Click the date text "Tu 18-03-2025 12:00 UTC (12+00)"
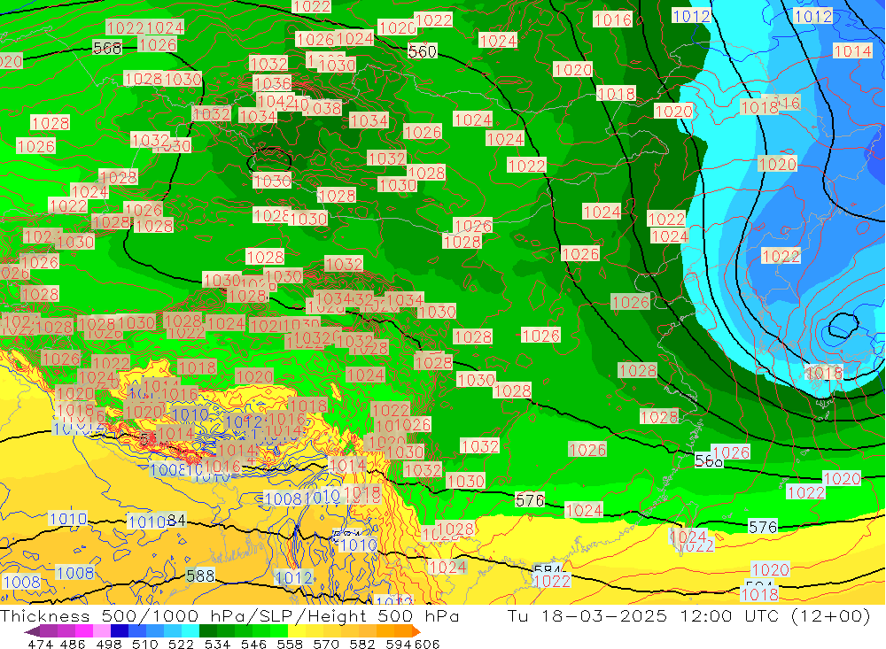 688,615
